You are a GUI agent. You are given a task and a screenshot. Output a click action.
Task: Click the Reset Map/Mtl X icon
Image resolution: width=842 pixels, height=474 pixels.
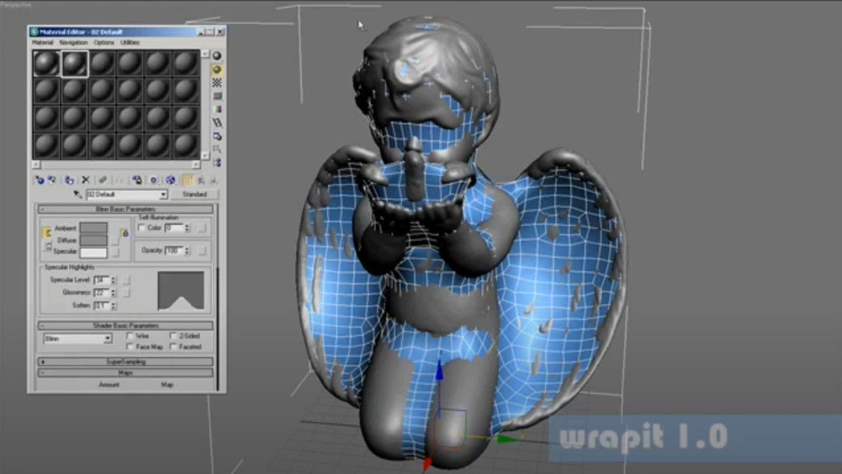[86, 180]
